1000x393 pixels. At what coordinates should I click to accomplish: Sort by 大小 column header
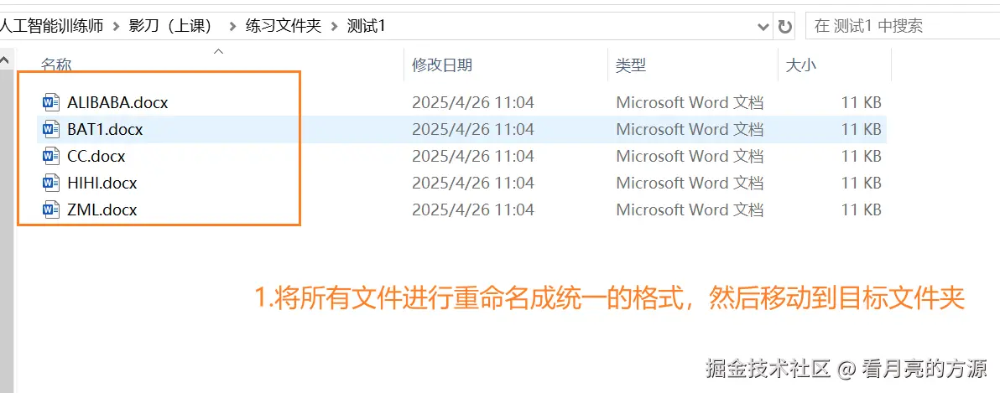[800, 65]
